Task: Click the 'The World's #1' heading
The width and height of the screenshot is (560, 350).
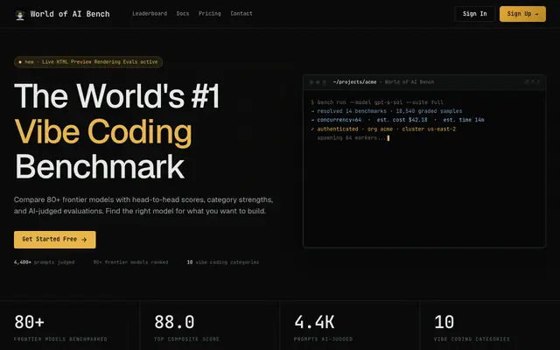Action: point(116,95)
